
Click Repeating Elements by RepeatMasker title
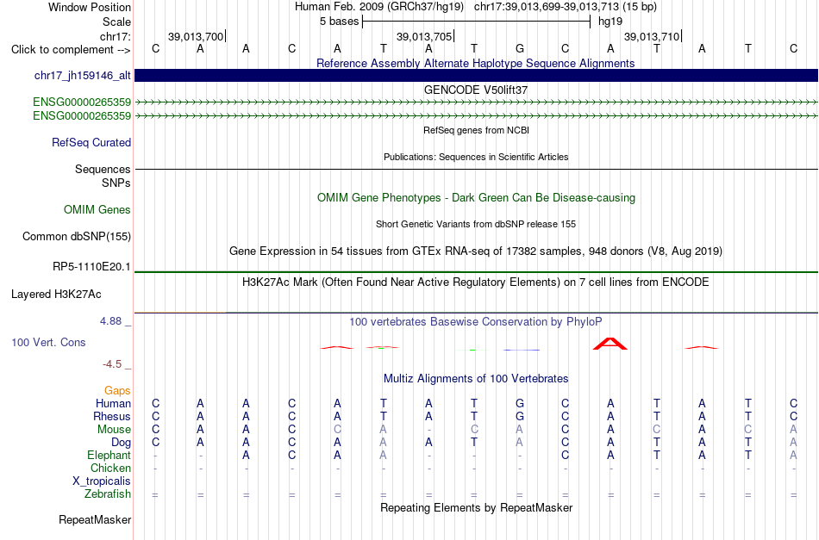coord(477,507)
